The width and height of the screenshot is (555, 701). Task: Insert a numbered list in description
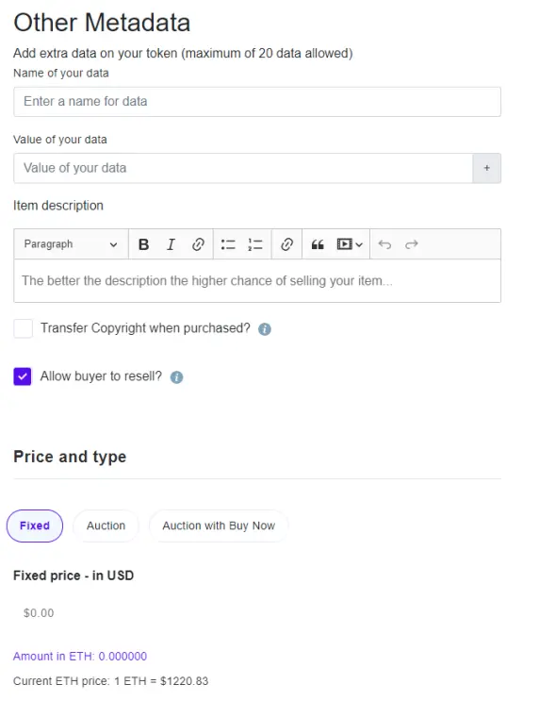click(x=255, y=244)
